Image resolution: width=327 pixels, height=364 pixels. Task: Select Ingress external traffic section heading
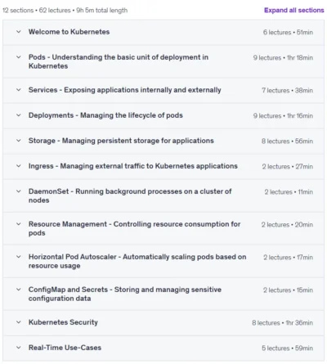(133, 166)
